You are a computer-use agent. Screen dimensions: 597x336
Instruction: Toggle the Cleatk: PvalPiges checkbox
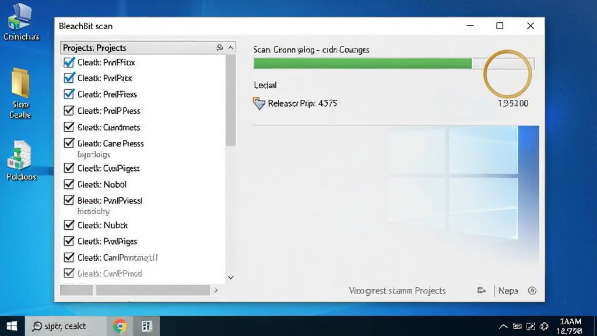click(69, 241)
